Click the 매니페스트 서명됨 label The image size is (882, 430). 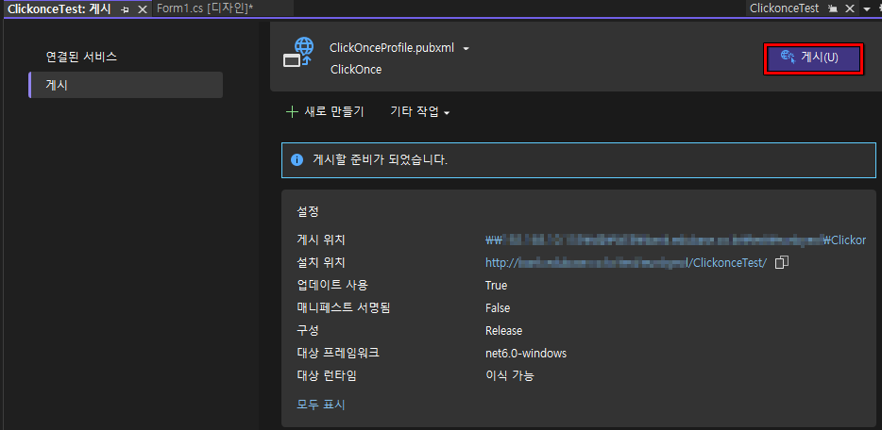pyautogui.click(x=343, y=307)
